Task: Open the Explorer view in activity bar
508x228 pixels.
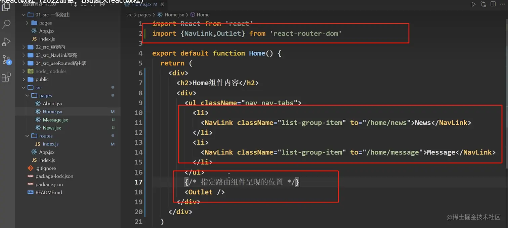Action: point(6,7)
